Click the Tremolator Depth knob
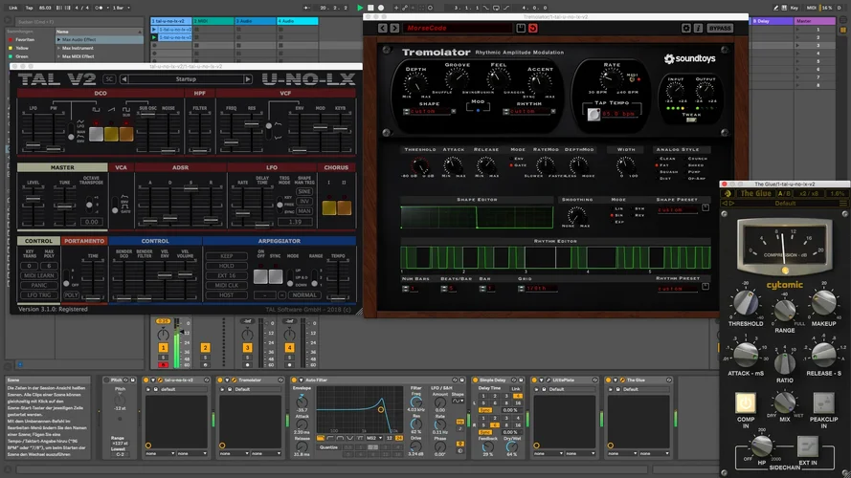 point(415,83)
